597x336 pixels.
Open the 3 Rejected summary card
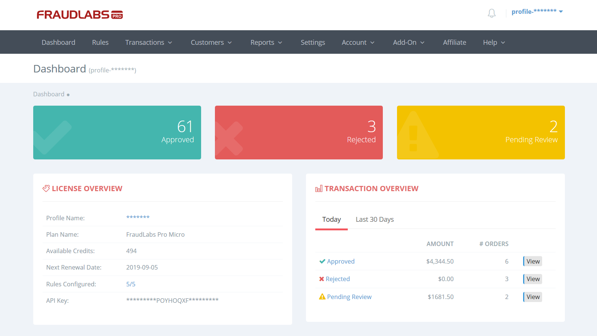click(299, 133)
